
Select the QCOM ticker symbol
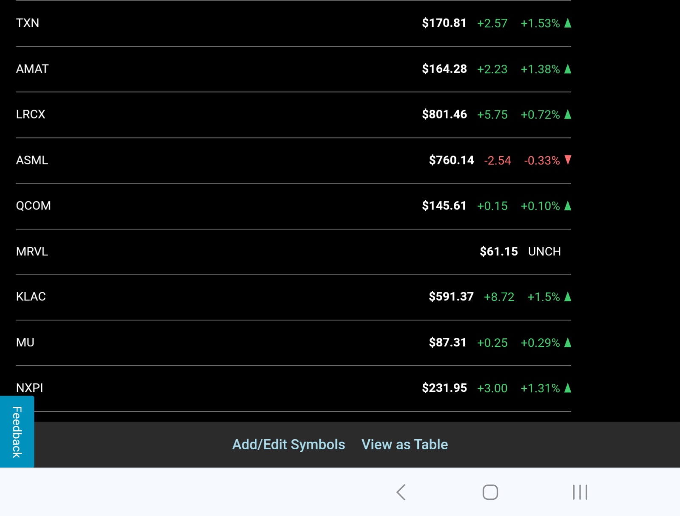click(34, 206)
